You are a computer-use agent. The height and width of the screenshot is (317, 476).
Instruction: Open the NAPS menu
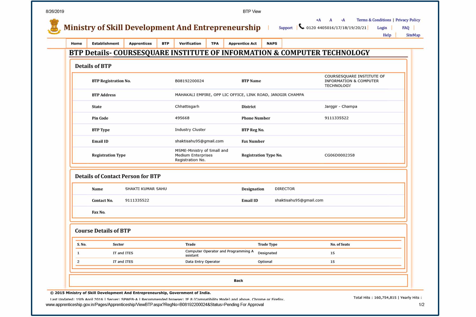(272, 44)
